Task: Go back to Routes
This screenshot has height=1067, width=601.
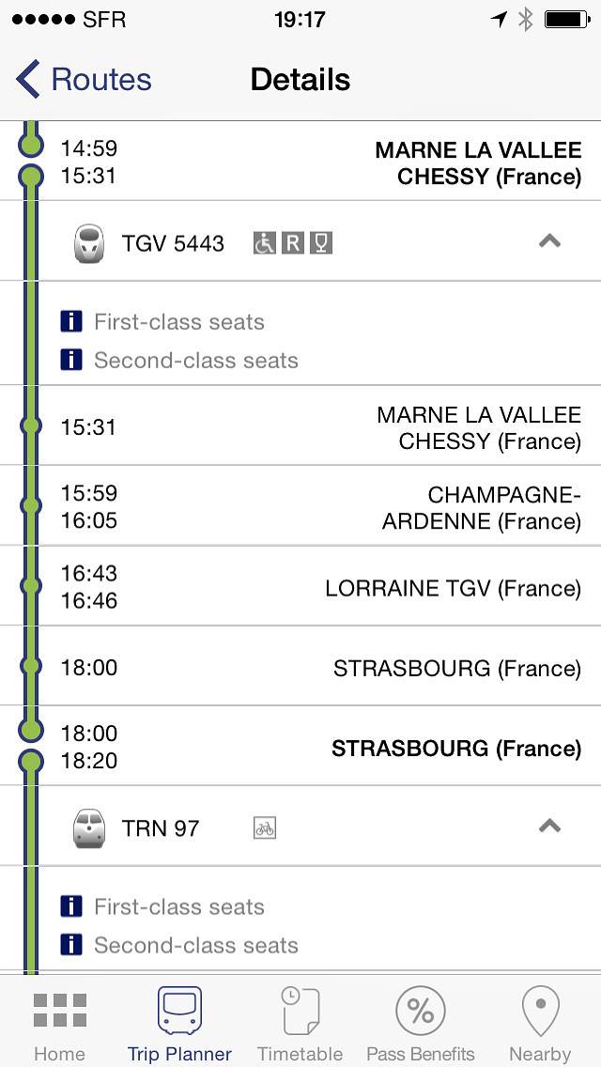Action: pos(85,80)
